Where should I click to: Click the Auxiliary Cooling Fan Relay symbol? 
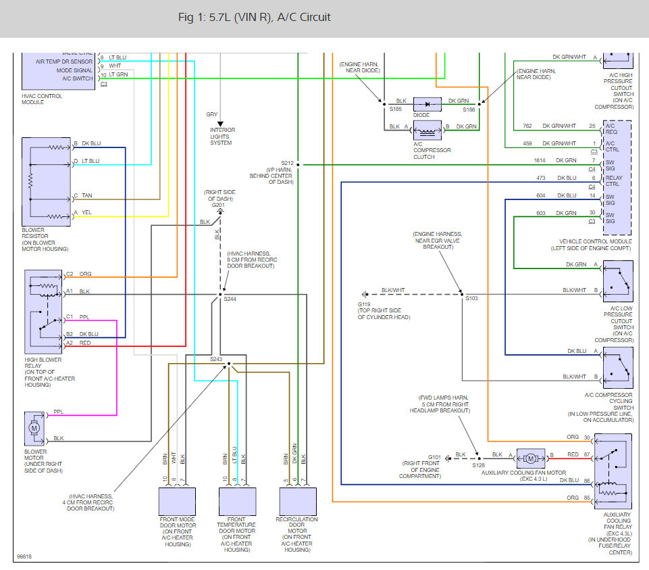pos(613,471)
